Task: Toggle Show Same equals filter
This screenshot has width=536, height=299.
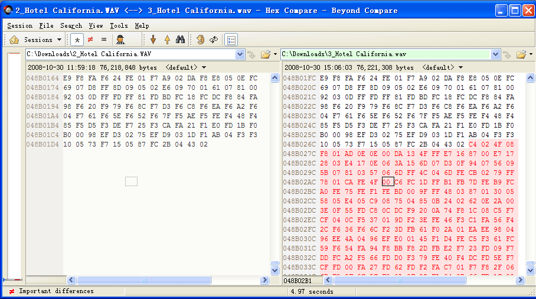Action: [104, 40]
